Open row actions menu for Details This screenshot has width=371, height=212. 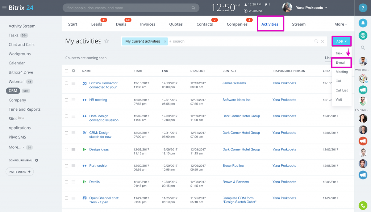pos(73,182)
